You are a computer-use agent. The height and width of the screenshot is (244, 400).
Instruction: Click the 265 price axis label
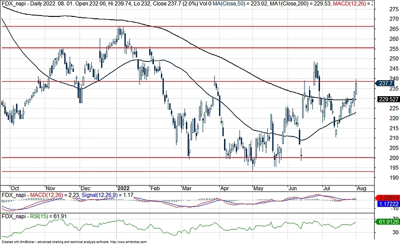393,29
